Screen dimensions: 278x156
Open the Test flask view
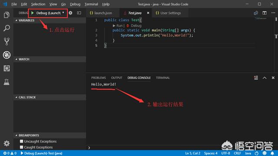click(x=7, y=82)
